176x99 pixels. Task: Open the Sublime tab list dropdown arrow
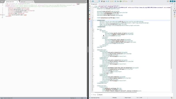click(86, 2)
